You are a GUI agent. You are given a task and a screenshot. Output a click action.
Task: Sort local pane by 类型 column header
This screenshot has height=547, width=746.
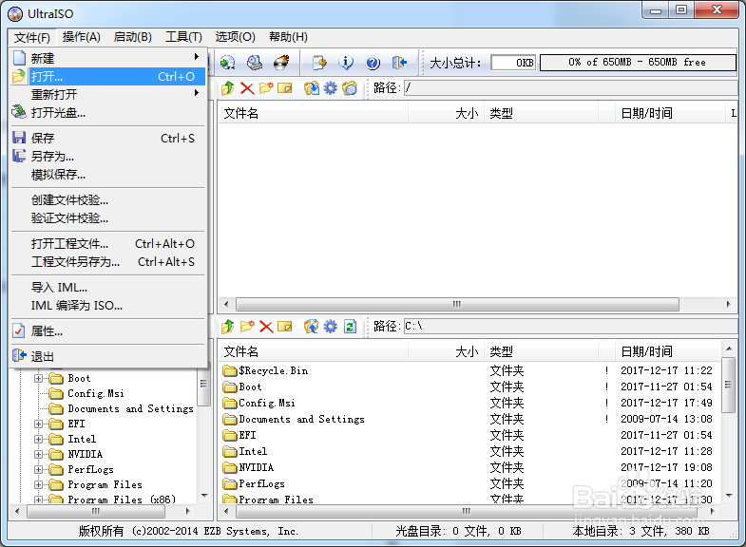click(x=541, y=351)
